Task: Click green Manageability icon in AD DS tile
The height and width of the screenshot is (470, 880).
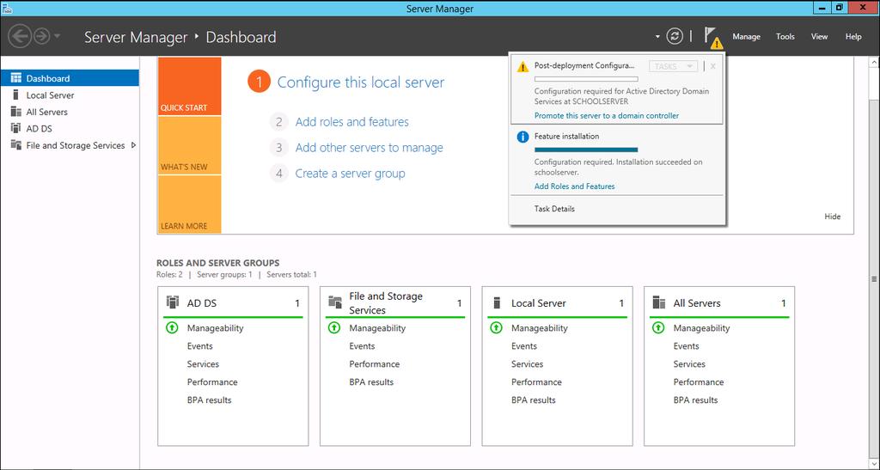Action: tap(172, 327)
